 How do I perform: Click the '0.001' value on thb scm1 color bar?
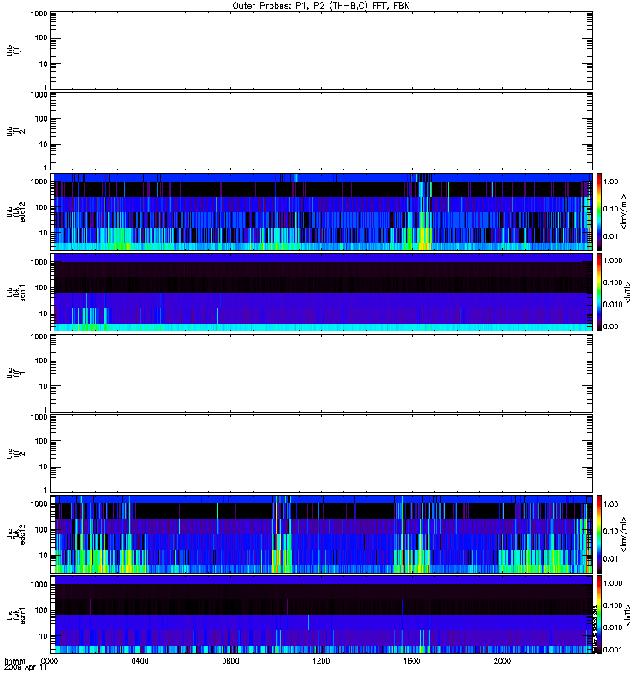click(x=613, y=326)
